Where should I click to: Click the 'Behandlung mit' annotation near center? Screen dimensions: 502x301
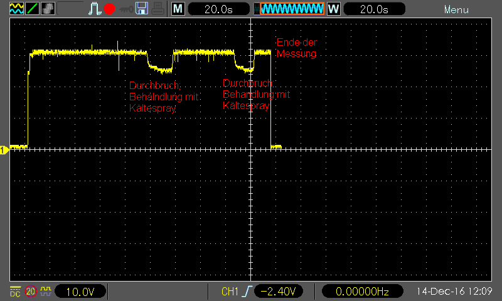[x=257, y=94]
